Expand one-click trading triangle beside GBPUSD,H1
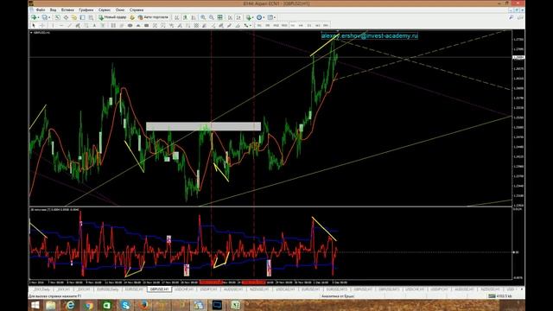The width and height of the screenshot is (553, 311). pyautogui.click(x=31, y=33)
